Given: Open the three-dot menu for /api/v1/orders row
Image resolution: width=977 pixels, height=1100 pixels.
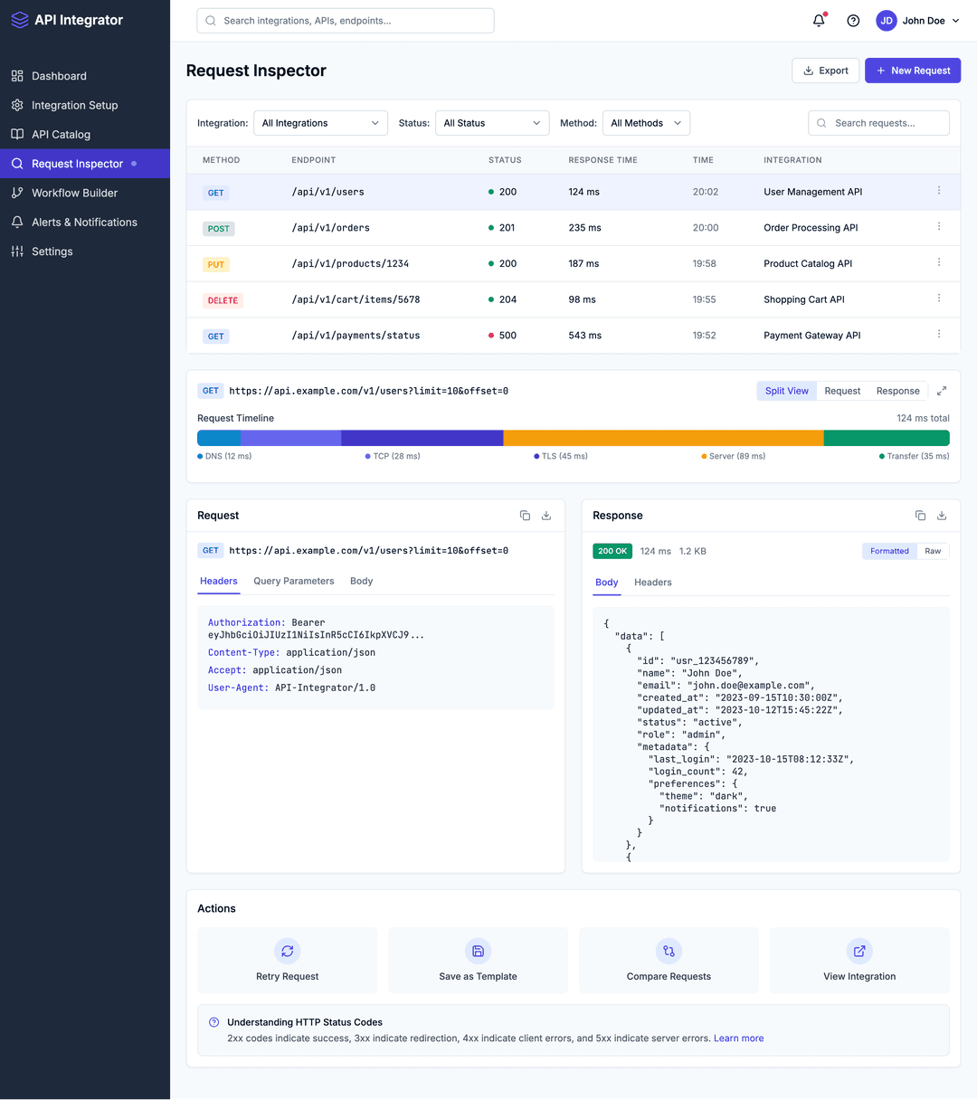Looking at the screenshot, I should [x=938, y=227].
